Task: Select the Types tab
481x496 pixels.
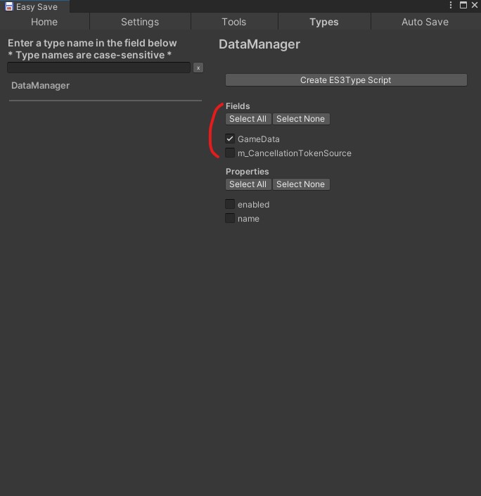Action: [323, 22]
